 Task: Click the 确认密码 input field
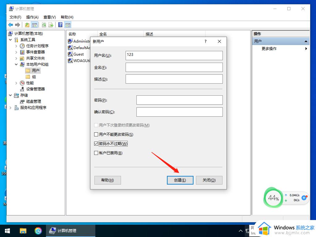click(x=180, y=112)
